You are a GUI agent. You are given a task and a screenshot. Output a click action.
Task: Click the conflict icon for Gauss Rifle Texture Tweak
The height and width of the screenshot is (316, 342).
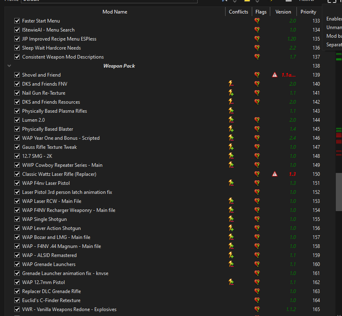click(231, 147)
